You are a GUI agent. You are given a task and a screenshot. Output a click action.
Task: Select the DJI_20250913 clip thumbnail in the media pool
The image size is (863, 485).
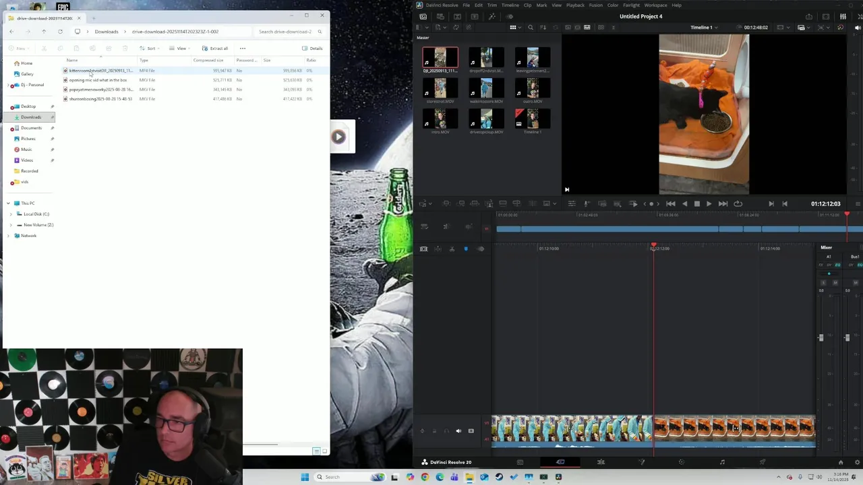[440, 57]
